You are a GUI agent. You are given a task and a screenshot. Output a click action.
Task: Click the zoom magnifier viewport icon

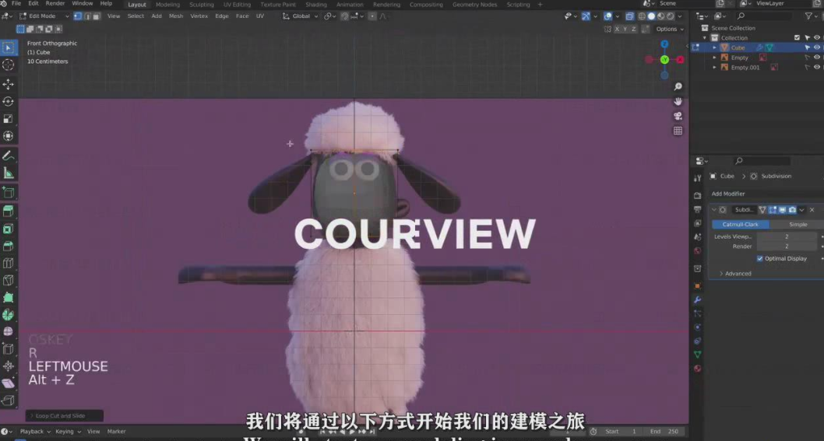[678, 86]
